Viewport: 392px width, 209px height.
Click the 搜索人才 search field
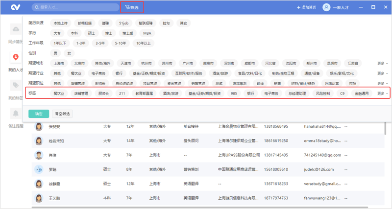(x=75, y=7)
